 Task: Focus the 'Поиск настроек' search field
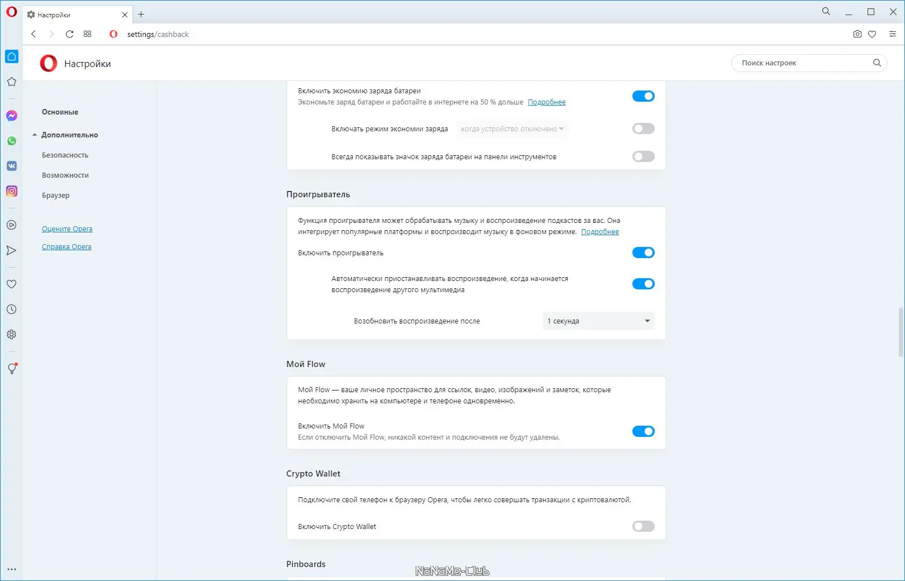[x=809, y=63]
